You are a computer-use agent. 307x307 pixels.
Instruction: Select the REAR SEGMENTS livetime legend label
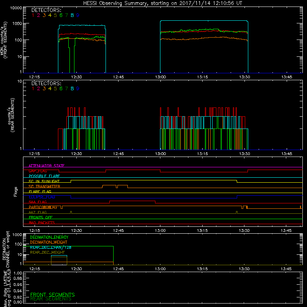point(51,299)
